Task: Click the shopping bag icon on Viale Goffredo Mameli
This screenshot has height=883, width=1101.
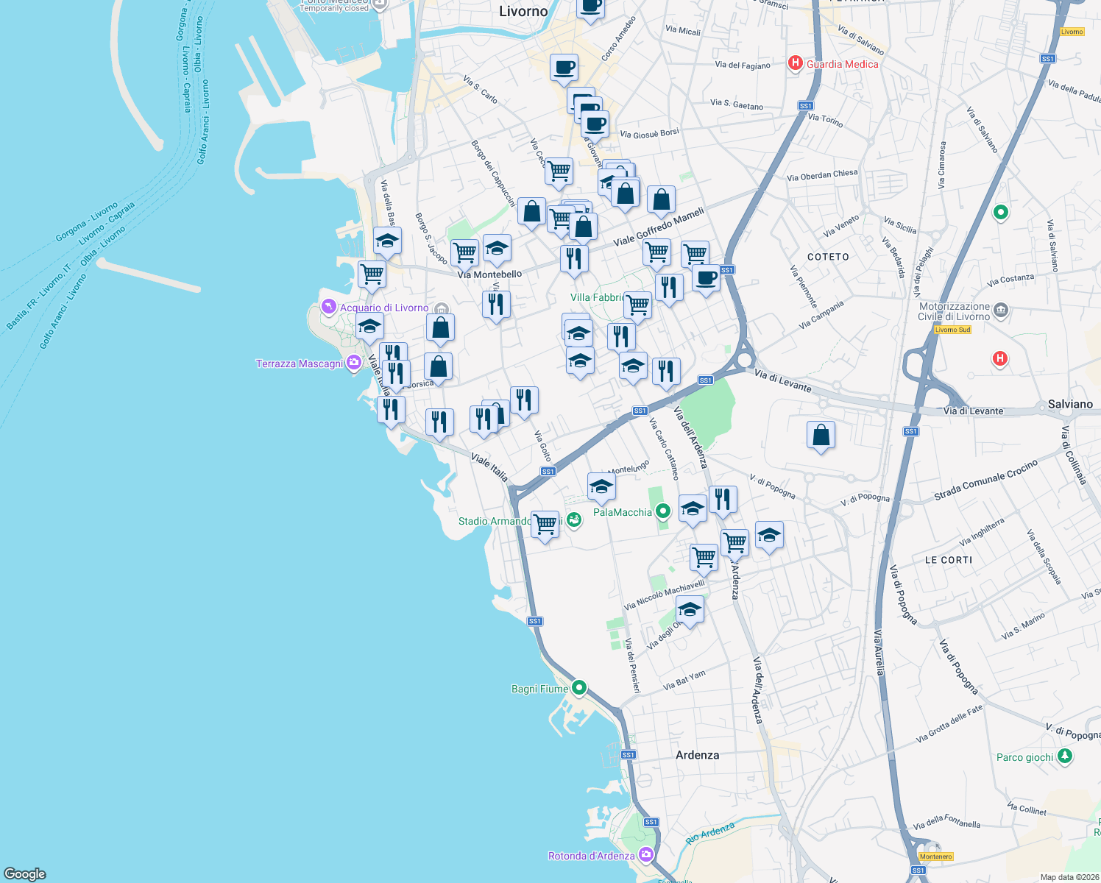Action: pyautogui.click(x=660, y=199)
